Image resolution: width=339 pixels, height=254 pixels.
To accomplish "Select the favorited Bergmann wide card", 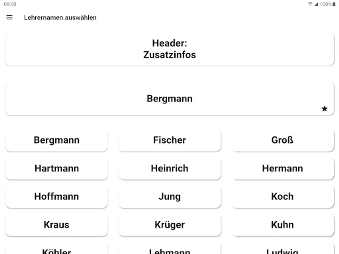I will (x=169, y=98).
